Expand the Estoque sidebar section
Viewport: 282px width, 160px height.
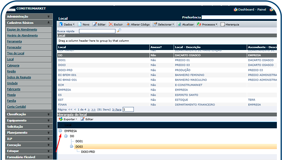click(48, 151)
